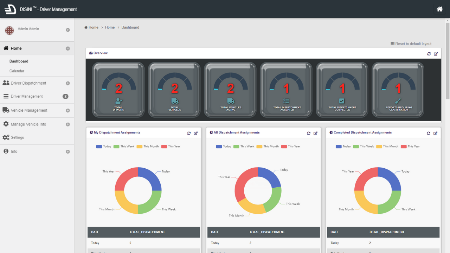Image resolution: width=450 pixels, height=253 pixels.
Task: Select Settings in the sidebar
Action: point(17,137)
